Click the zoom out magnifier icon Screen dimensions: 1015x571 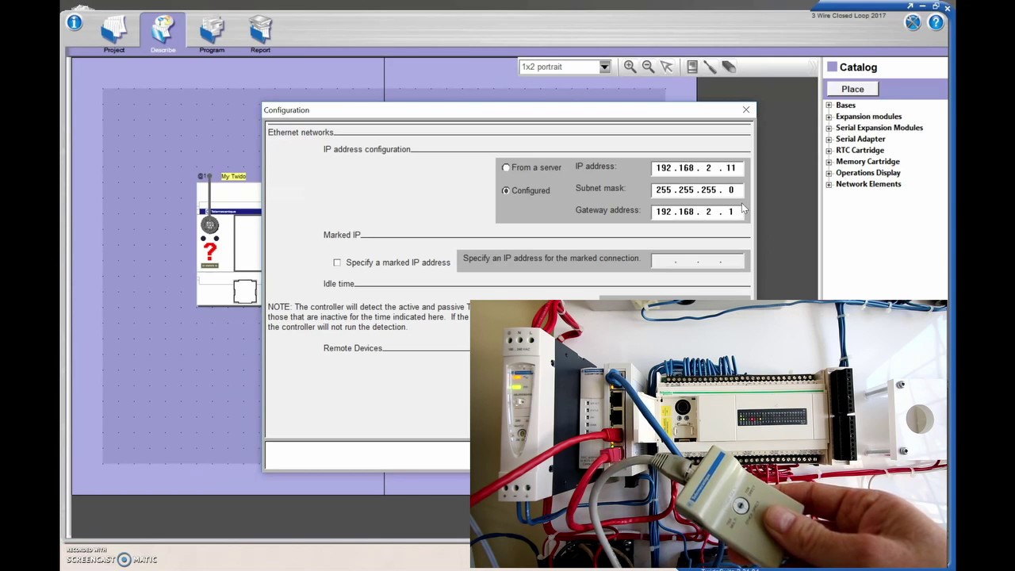648,67
